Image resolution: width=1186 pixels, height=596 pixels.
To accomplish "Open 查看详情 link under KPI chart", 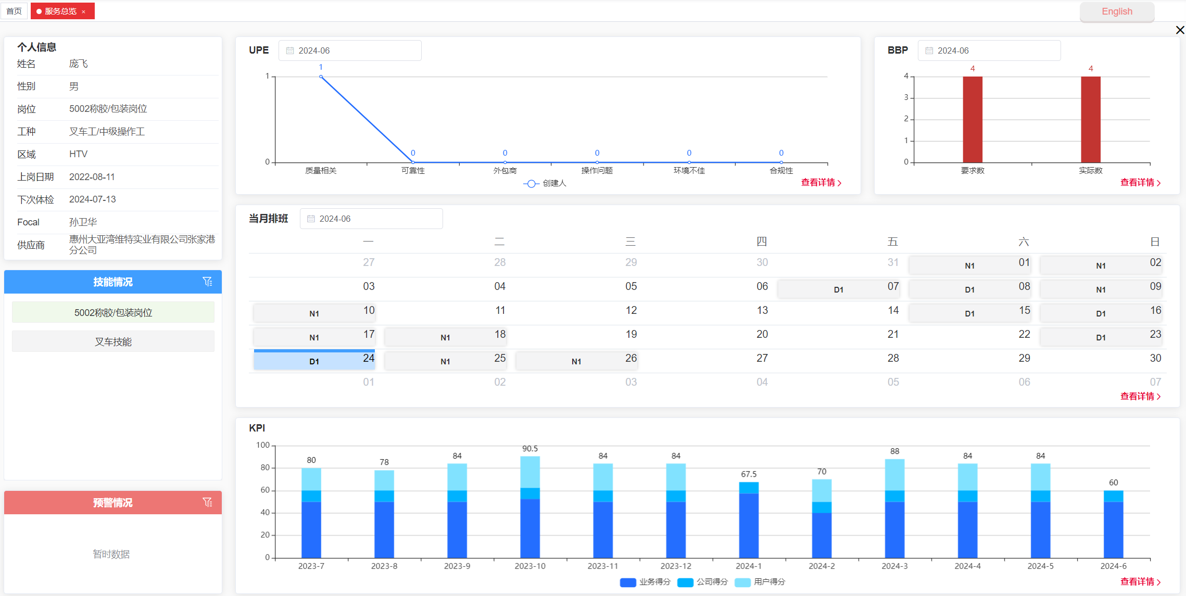I will pos(1140,581).
